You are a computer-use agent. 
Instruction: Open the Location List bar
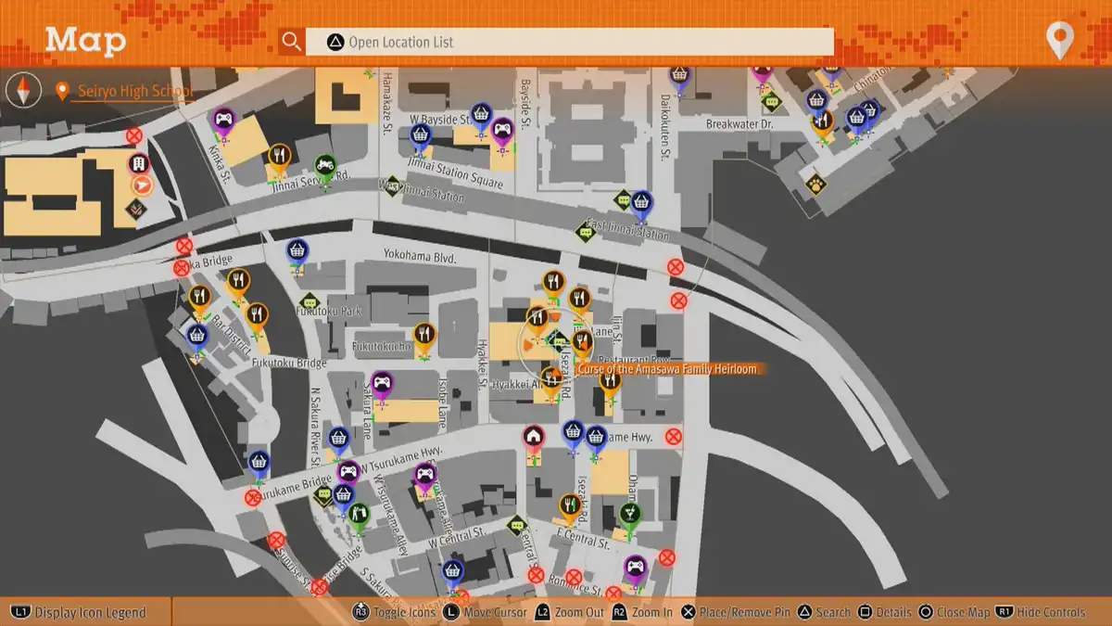click(569, 42)
